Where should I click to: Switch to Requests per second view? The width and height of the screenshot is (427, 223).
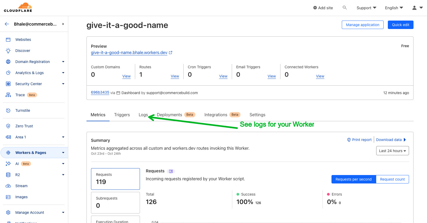click(353, 179)
